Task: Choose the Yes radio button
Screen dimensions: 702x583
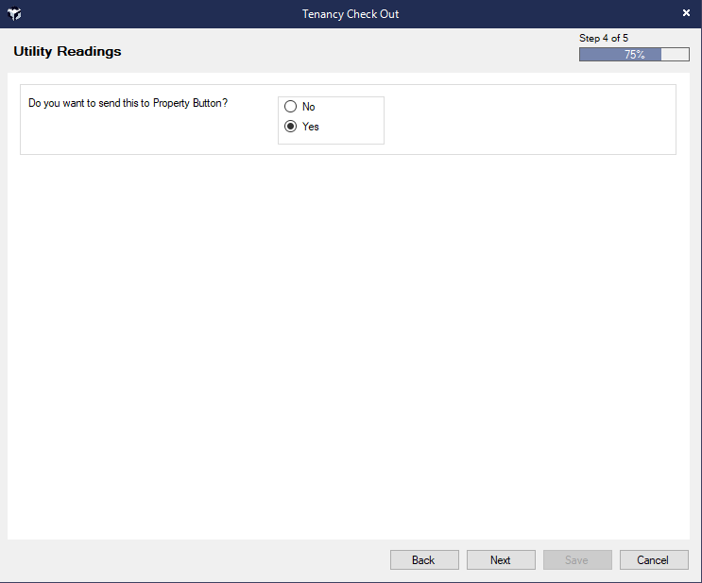Action: click(x=291, y=127)
